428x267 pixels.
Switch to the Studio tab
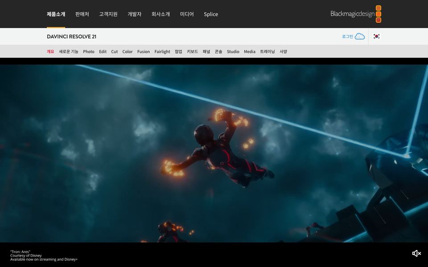point(233,52)
